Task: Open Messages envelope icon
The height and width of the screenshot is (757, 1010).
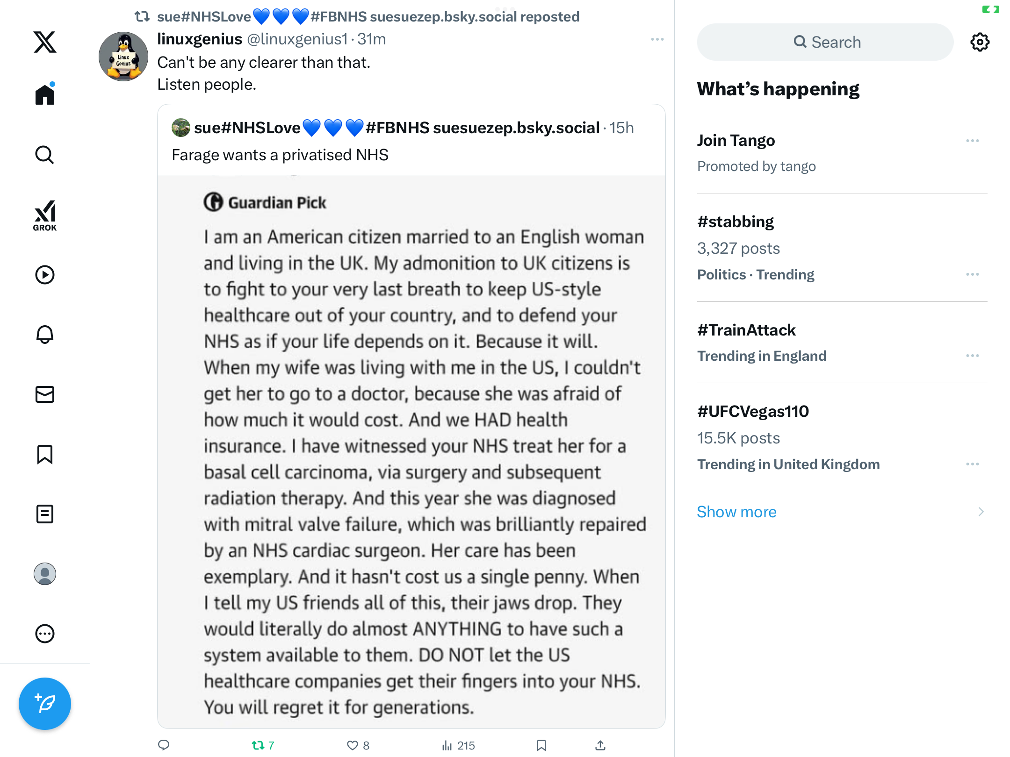Action: (x=45, y=394)
